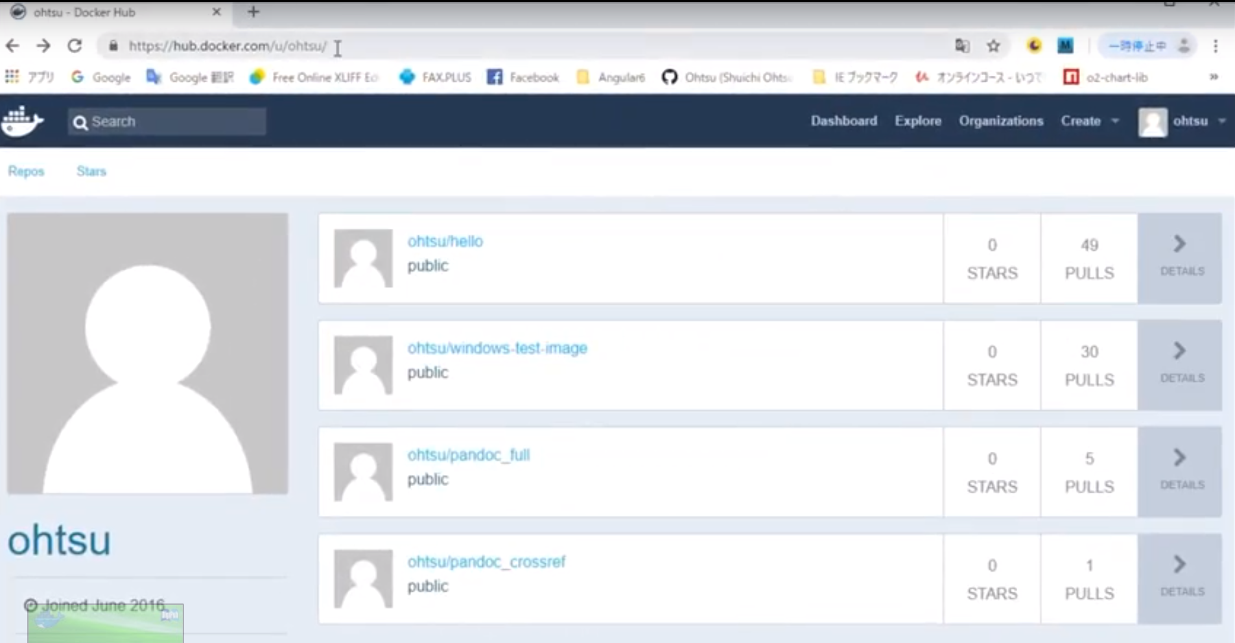Image resolution: width=1235 pixels, height=643 pixels.
Task: Open the IE bookmarks folder
Action: pos(855,77)
